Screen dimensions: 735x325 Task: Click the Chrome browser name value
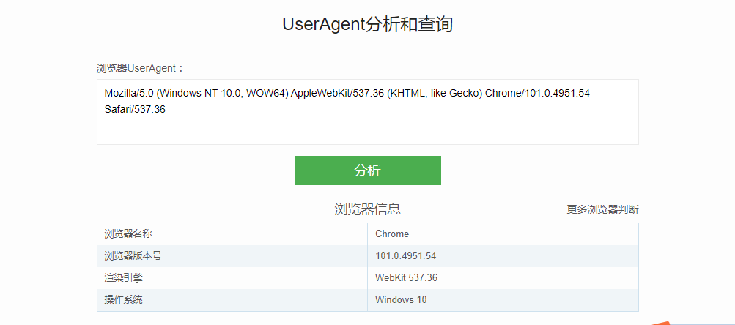[x=392, y=234]
